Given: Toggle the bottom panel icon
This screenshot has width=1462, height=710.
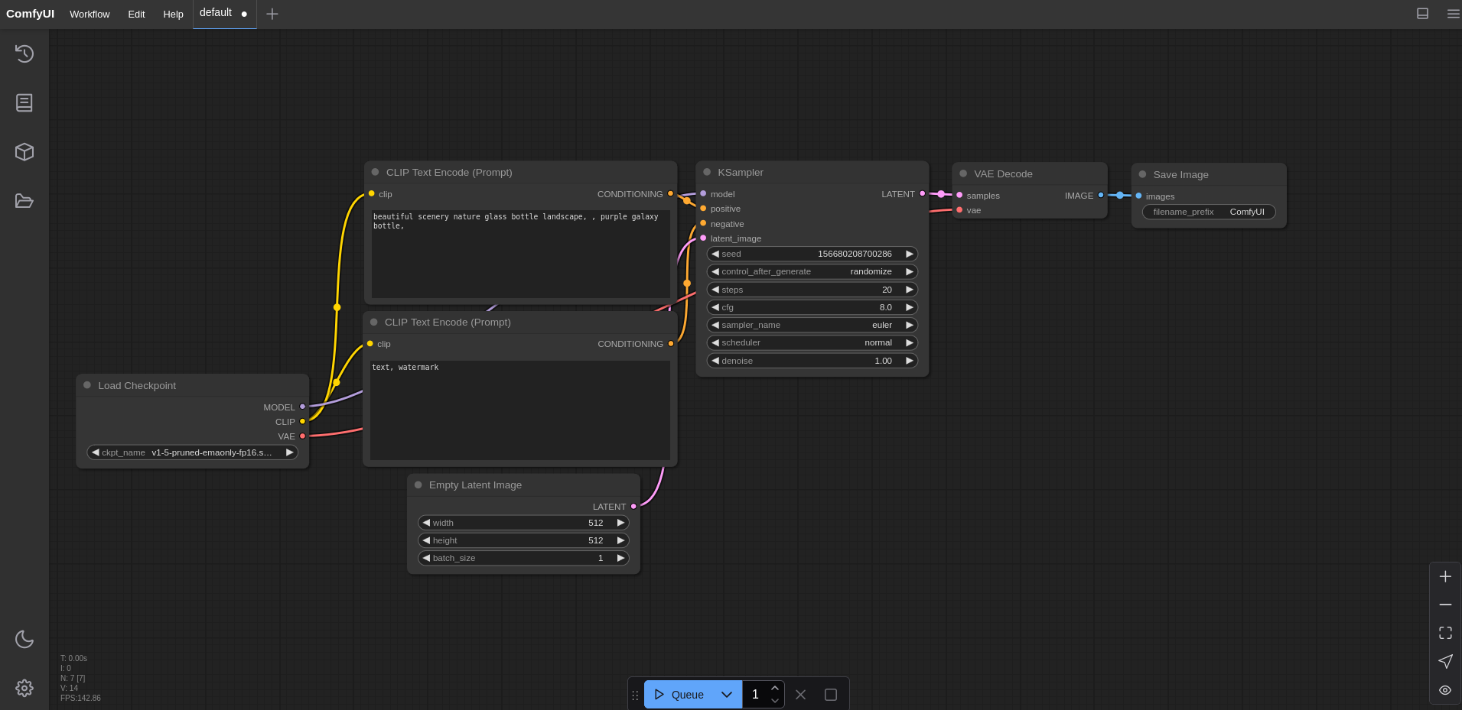Looking at the screenshot, I should (1422, 14).
